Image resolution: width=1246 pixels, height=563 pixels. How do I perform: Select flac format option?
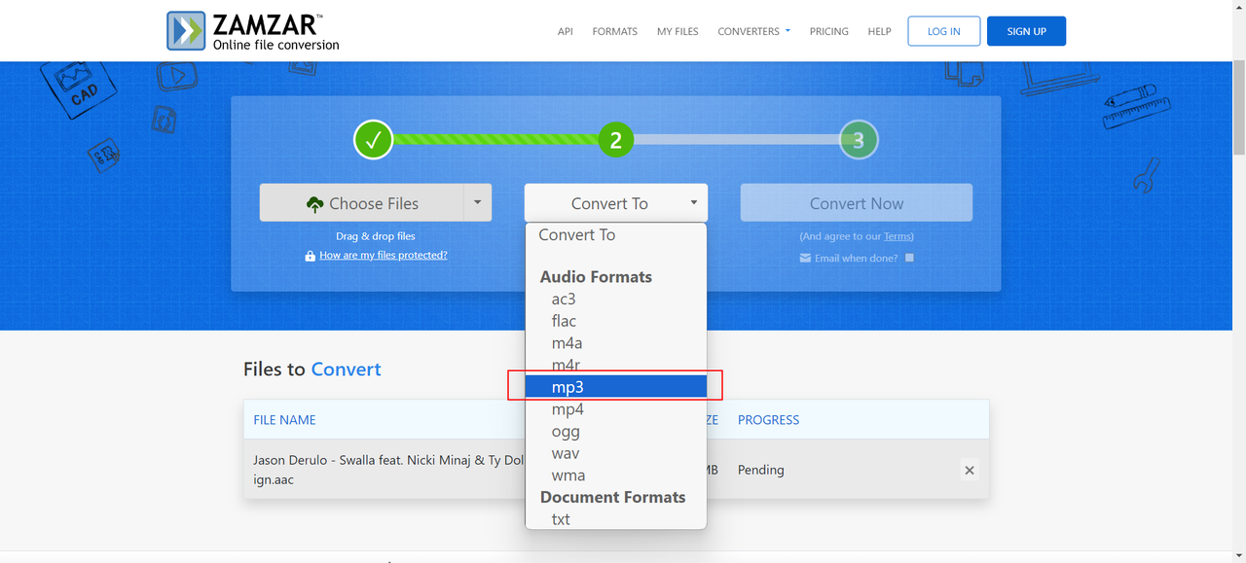616,321
